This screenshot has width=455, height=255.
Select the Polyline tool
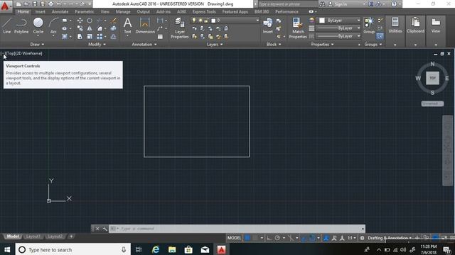(21, 25)
